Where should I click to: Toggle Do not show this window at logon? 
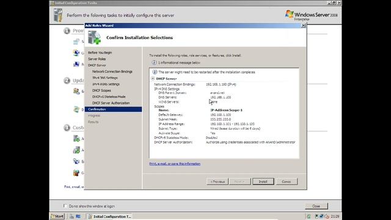(x=65, y=206)
